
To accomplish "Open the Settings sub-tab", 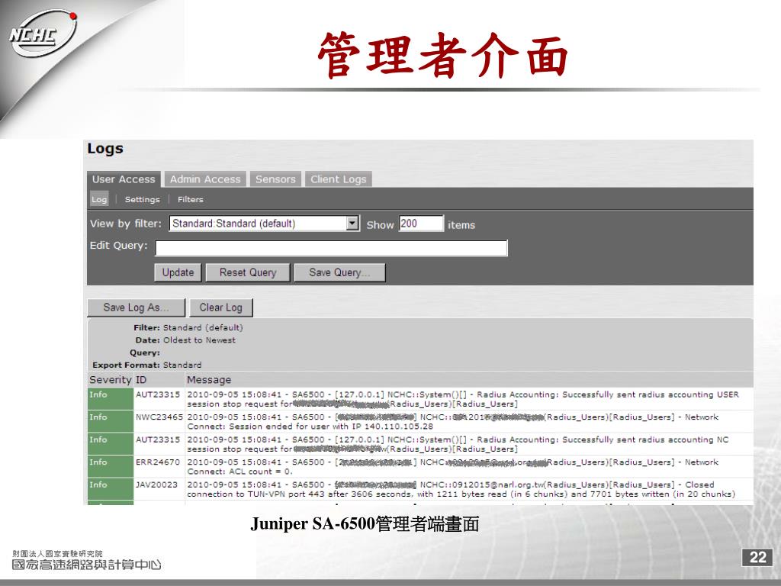I will [143, 199].
